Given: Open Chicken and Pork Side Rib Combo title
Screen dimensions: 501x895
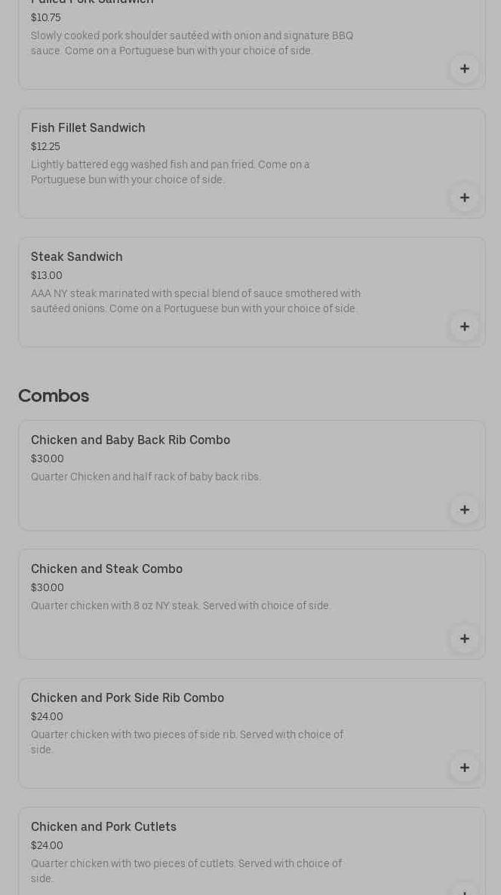Looking at the screenshot, I should (x=128, y=698).
